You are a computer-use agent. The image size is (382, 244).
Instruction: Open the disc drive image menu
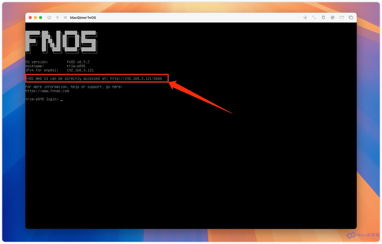(332, 18)
